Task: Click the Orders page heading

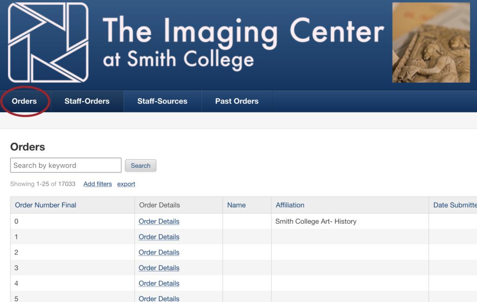Action: click(27, 147)
